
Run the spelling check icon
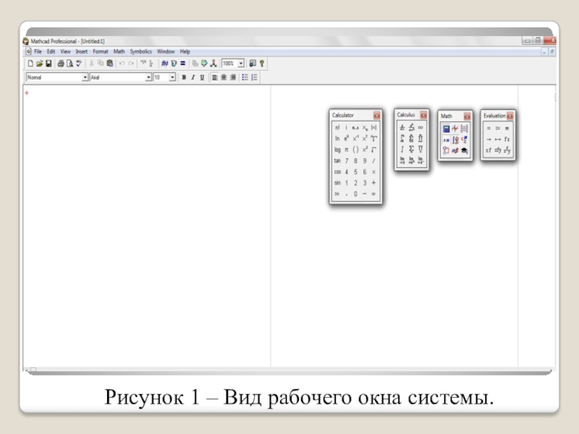[79, 64]
